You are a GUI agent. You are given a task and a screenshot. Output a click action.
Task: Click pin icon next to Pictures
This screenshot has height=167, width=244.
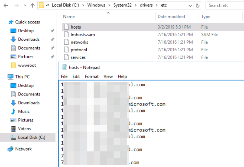[52, 57]
